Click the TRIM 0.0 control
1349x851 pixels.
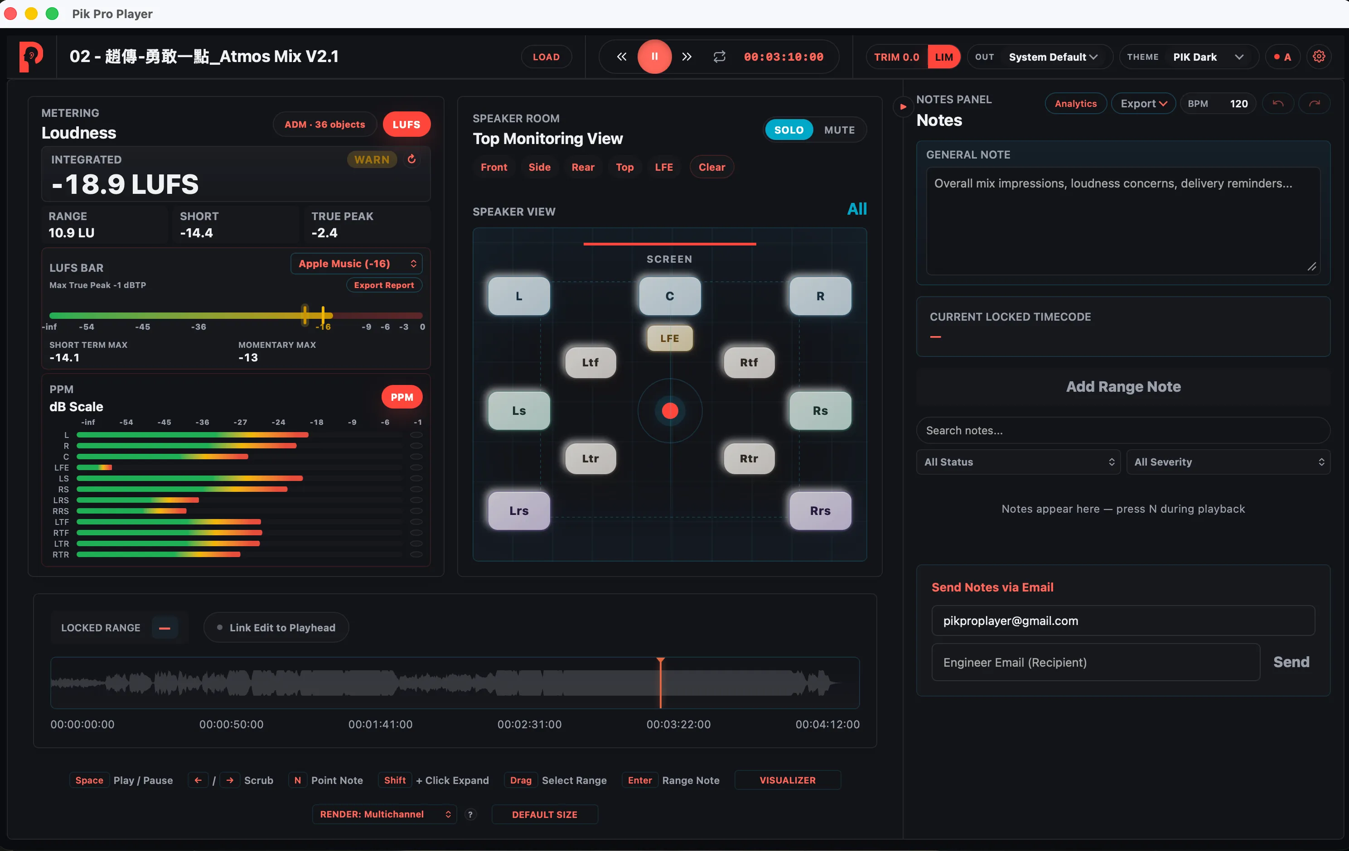(896, 57)
